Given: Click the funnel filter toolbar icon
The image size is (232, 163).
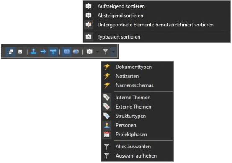Looking at the screenshot, I should click(106, 52).
